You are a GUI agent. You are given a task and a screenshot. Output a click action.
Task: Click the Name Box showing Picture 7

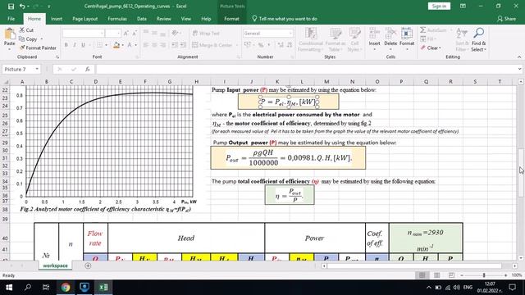(18, 69)
